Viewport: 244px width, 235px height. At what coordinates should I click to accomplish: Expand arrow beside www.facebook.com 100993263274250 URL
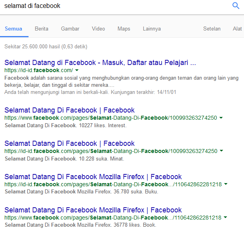pyautogui.click(x=221, y=118)
